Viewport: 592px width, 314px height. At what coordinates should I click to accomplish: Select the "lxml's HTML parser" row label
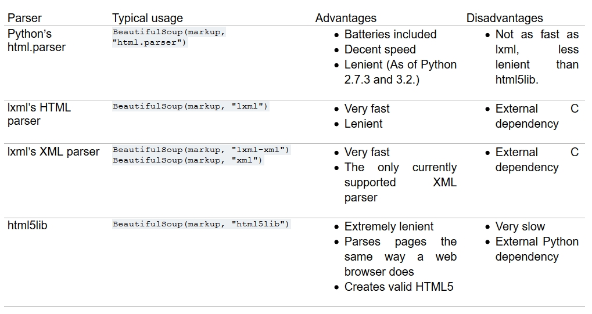(x=39, y=114)
